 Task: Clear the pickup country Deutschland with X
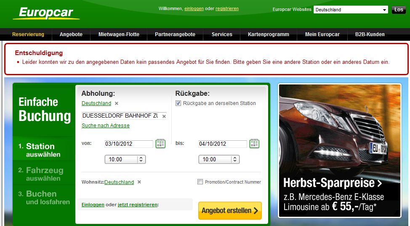coord(117,103)
